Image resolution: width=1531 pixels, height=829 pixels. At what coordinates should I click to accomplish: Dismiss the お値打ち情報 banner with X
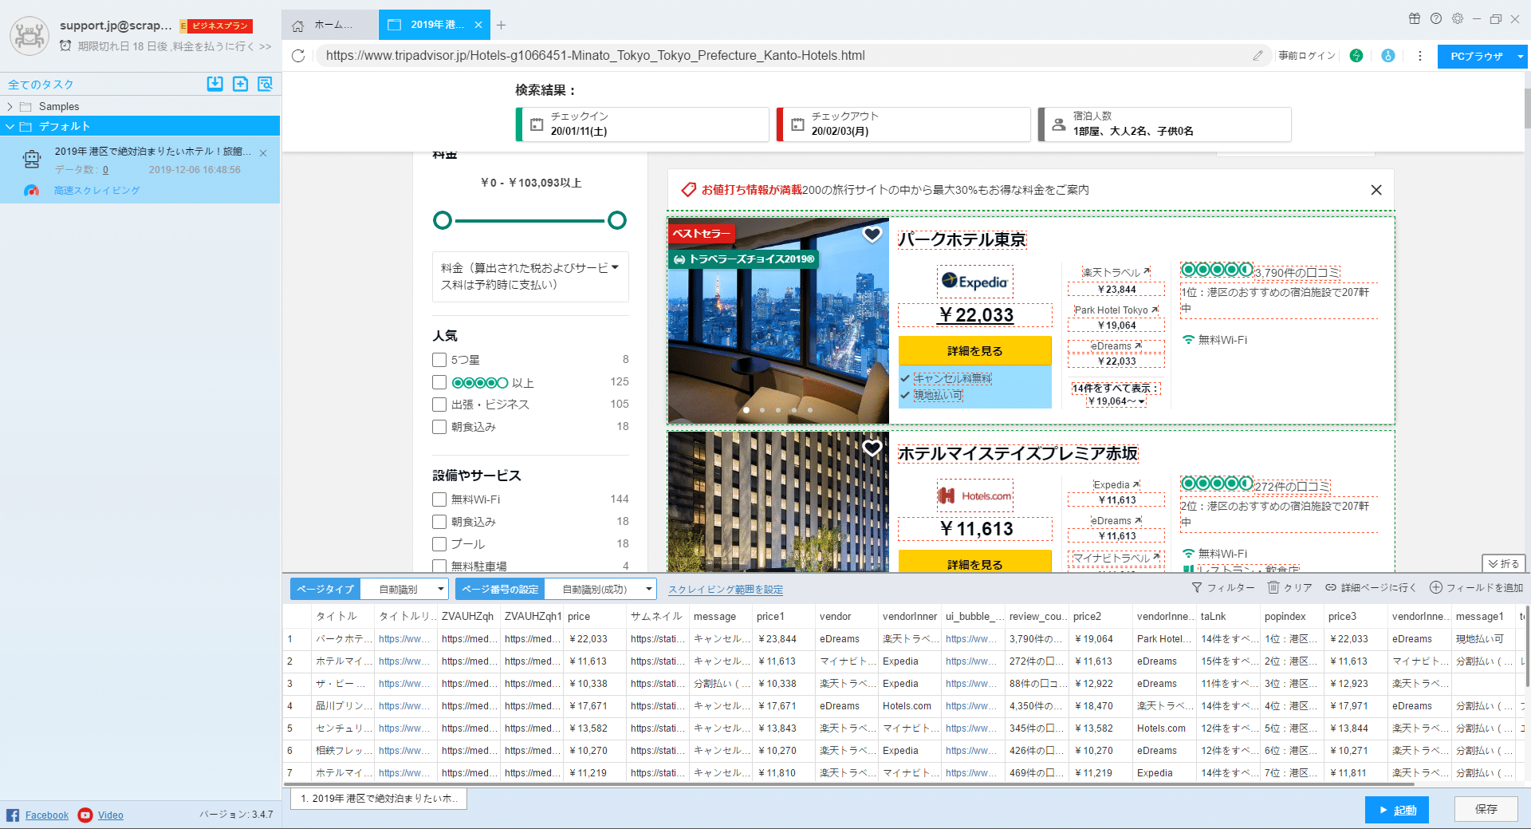tap(1376, 190)
